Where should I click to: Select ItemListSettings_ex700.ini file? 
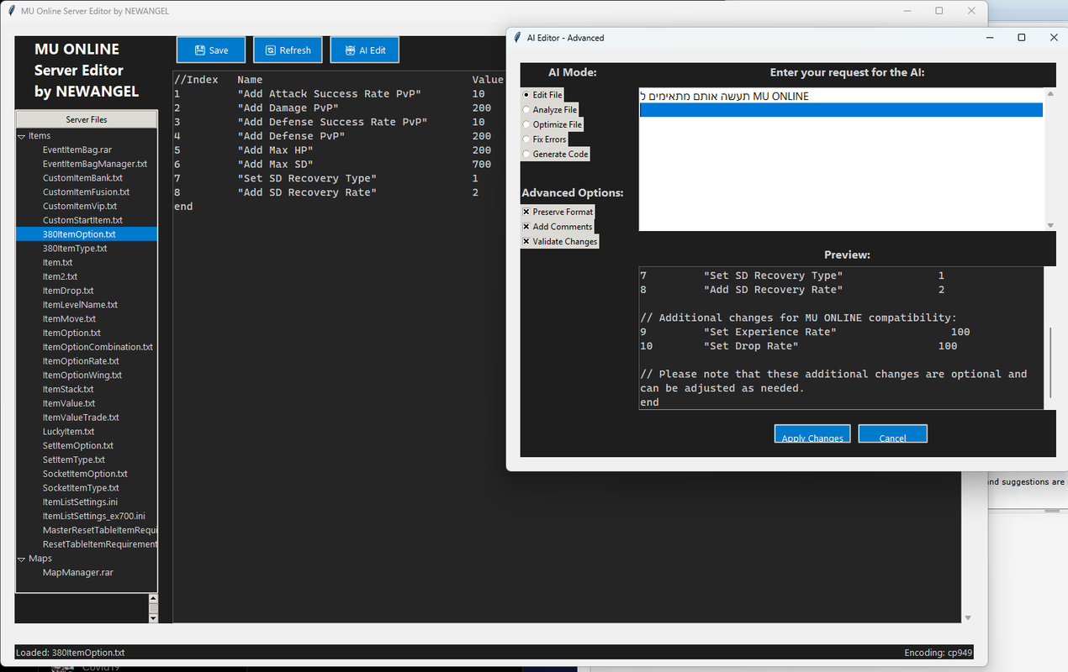pos(93,517)
